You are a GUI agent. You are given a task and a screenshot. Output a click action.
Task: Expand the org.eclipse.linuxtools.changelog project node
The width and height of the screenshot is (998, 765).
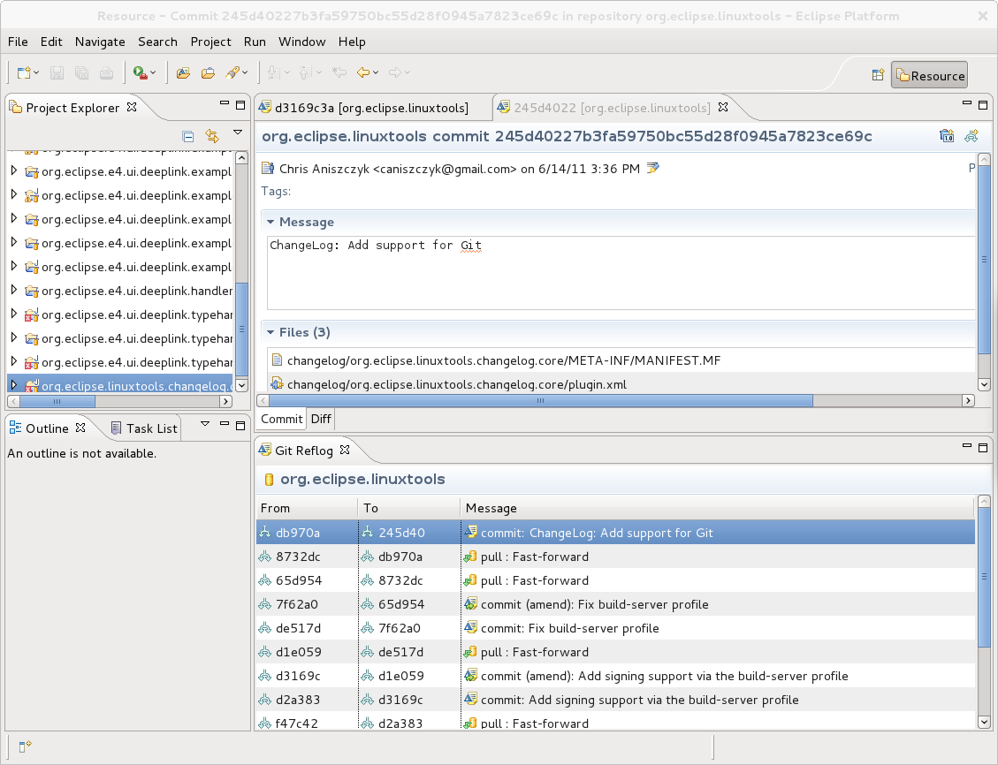(14, 385)
